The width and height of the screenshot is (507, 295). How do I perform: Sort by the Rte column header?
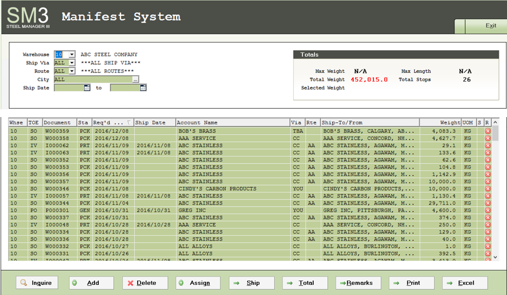click(313, 122)
